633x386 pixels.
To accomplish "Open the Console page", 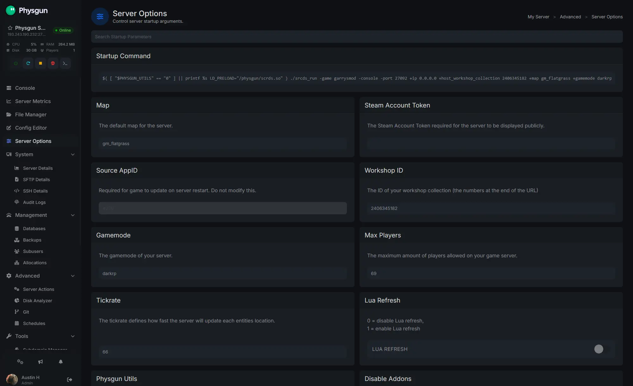I will (x=41, y=88).
